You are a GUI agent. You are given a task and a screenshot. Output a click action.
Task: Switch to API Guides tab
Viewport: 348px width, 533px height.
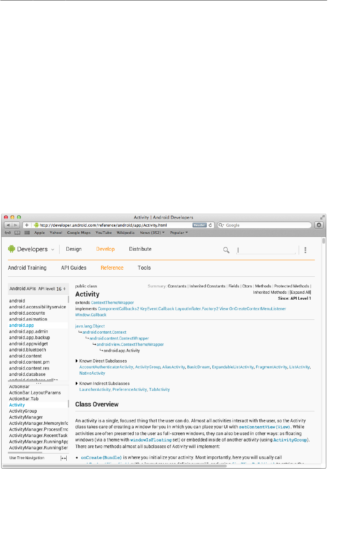pyautogui.click(x=74, y=268)
